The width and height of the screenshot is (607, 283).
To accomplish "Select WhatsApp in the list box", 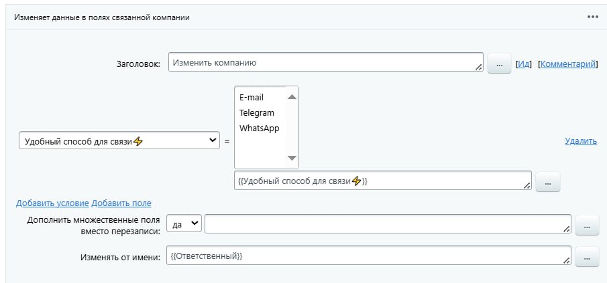I will (259, 128).
